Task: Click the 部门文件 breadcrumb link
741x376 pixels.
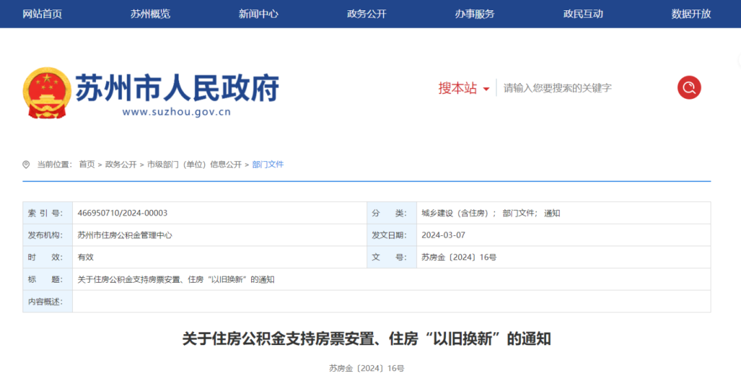Action: [268, 165]
